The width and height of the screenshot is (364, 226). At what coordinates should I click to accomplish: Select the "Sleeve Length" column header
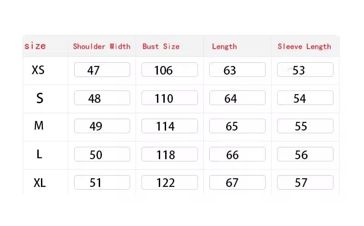304,46
